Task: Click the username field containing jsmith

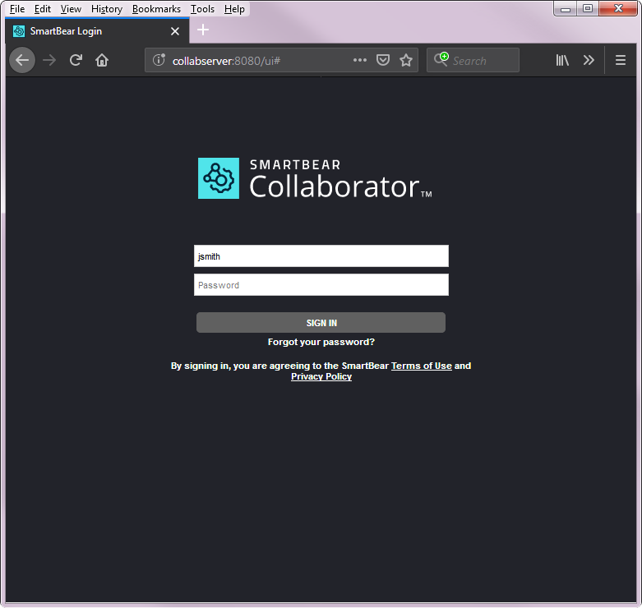Action: (321, 256)
